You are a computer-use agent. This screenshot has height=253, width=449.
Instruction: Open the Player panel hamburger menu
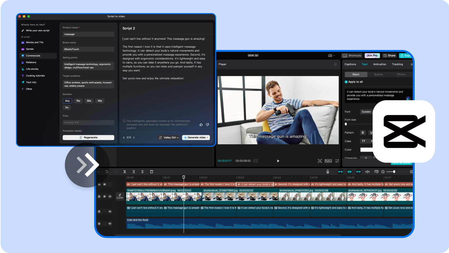(335, 64)
